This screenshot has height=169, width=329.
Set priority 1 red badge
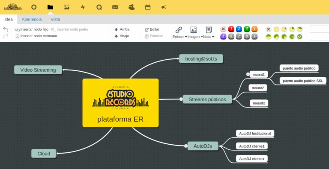click(231, 29)
